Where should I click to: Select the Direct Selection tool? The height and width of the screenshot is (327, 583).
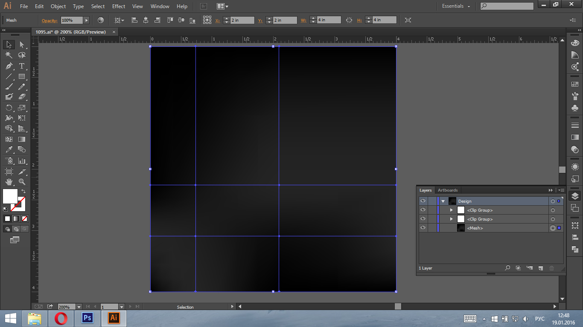22,45
